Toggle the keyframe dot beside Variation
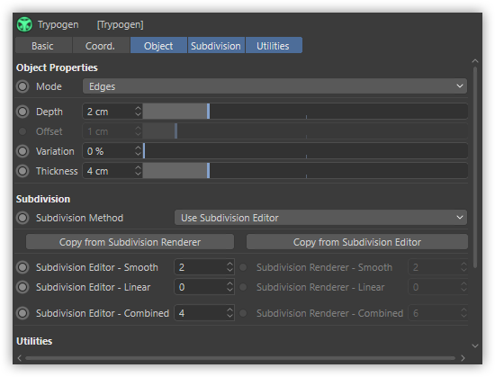The width and height of the screenshot is (495, 377). tap(22, 151)
